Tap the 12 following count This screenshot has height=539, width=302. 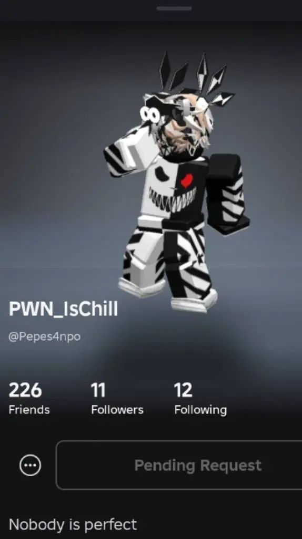183,390
